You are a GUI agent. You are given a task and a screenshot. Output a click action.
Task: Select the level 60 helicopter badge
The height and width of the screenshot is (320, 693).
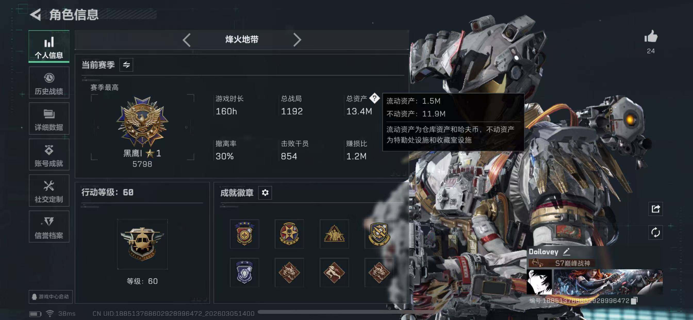(x=142, y=244)
